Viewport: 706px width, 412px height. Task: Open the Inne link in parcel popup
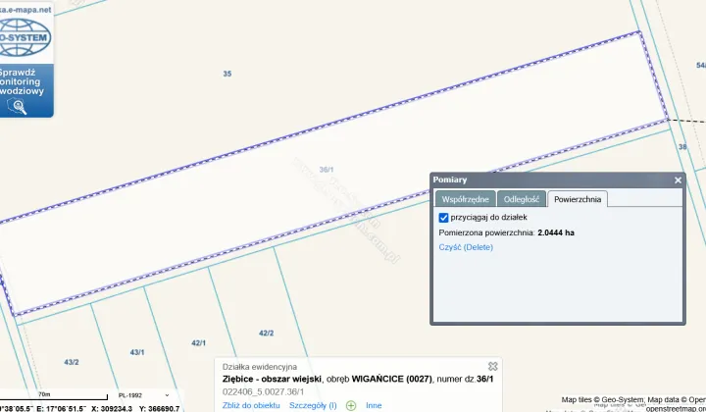click(374, 405)
